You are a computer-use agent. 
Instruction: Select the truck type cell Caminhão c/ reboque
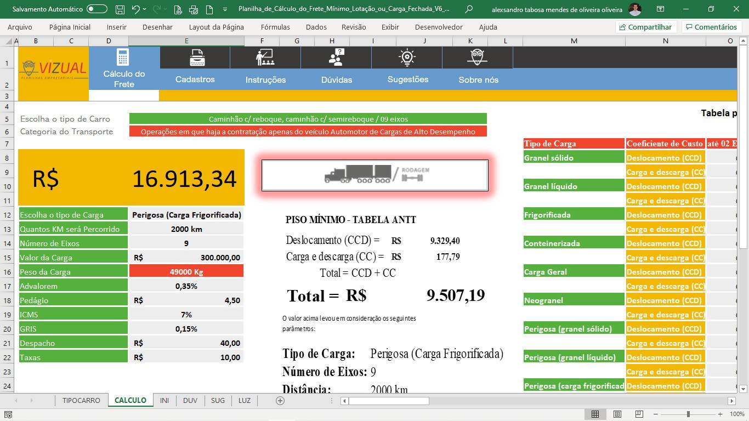tap(308, 118)
